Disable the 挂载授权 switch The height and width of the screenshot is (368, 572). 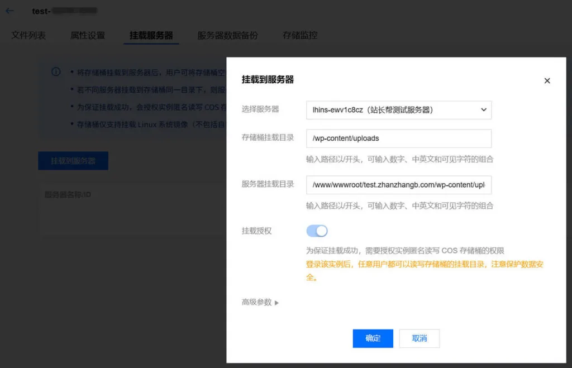click(317, 231)
